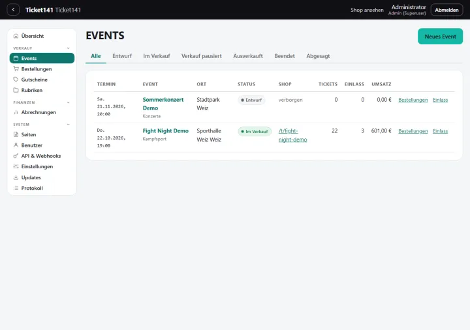Click the Im Verkauf status badge

(255, 132)
